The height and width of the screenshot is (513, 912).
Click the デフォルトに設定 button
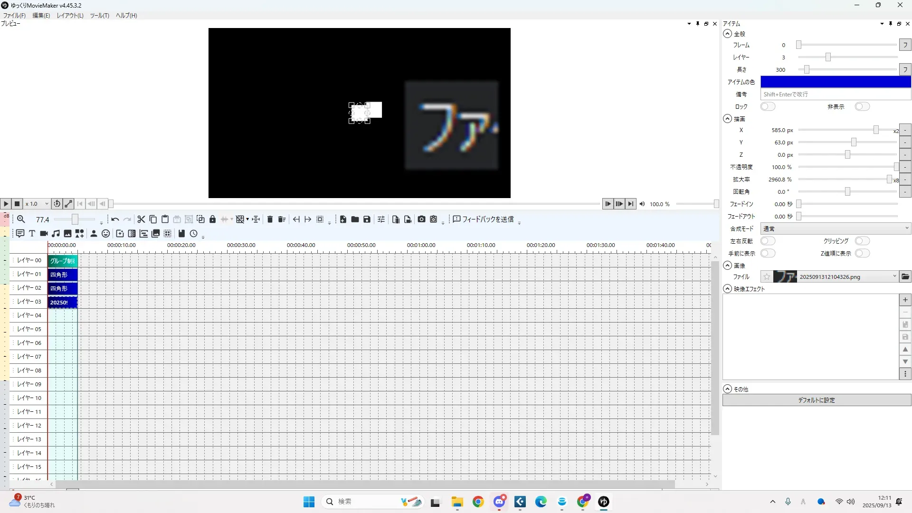[x=817, y=400]
